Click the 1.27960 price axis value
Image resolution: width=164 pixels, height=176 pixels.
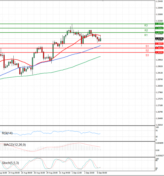tap(159, 92)
